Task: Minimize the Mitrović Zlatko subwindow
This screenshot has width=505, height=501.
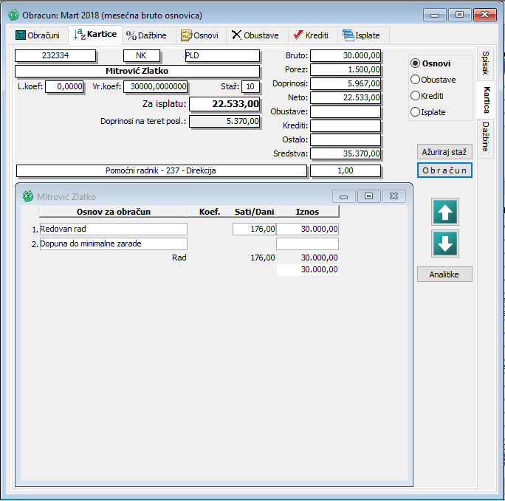Action: [343, 196]
